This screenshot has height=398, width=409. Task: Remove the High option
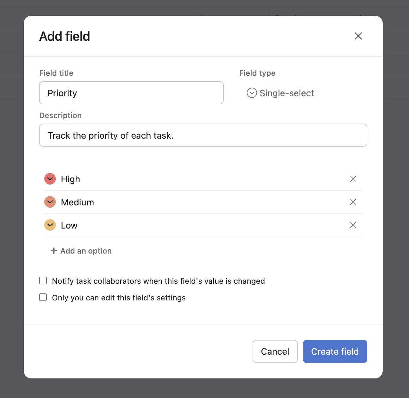[x=353, y=179]
